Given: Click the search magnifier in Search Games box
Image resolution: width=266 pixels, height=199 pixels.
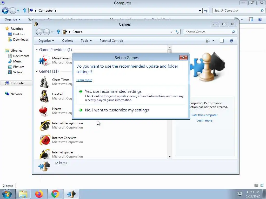Looking at the screenshot, I should click(x=234, y=32).
